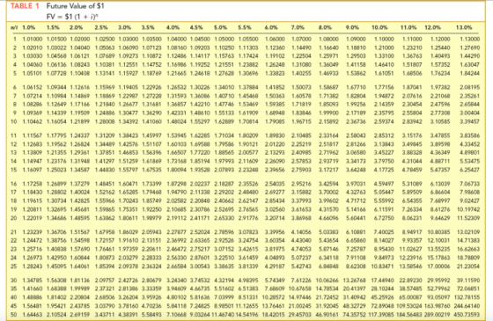Viewport: 493px width, 321px height.
Task: Click the cell value '1.08160'
Action: pos(177,47)
